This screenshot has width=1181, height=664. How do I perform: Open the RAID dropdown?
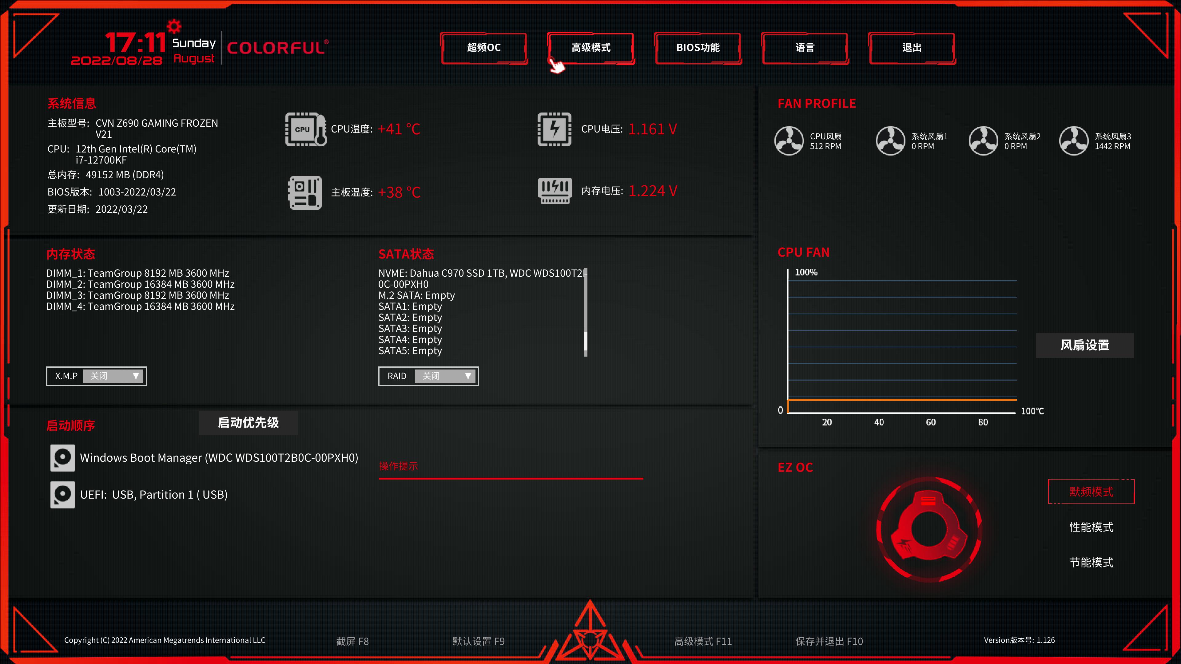pyautogui.click(x=445, y=376)
